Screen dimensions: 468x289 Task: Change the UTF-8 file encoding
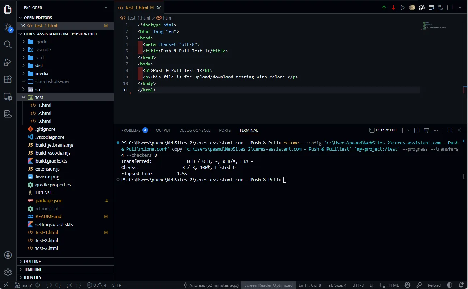tap(358, 285)
